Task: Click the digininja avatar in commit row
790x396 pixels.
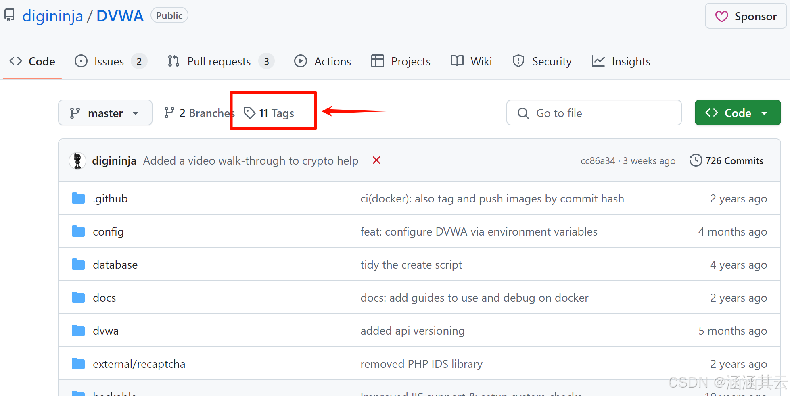Action: coord(77,161)
